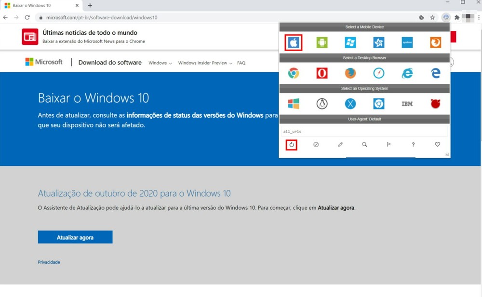482x297 pixels.
Task: Select the IBM operating system user-agent
Action: point(406,103)
